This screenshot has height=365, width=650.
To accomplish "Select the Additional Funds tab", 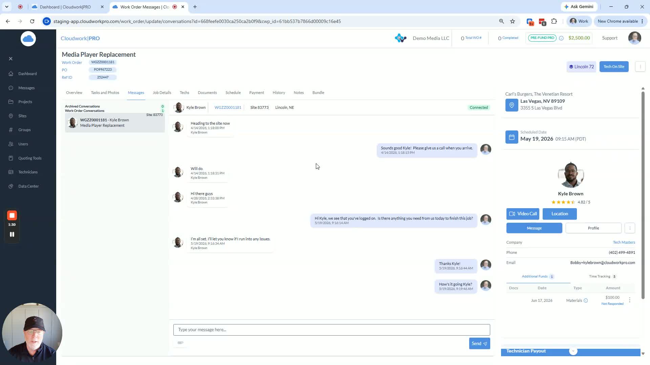I will click(x=538, y=276).
